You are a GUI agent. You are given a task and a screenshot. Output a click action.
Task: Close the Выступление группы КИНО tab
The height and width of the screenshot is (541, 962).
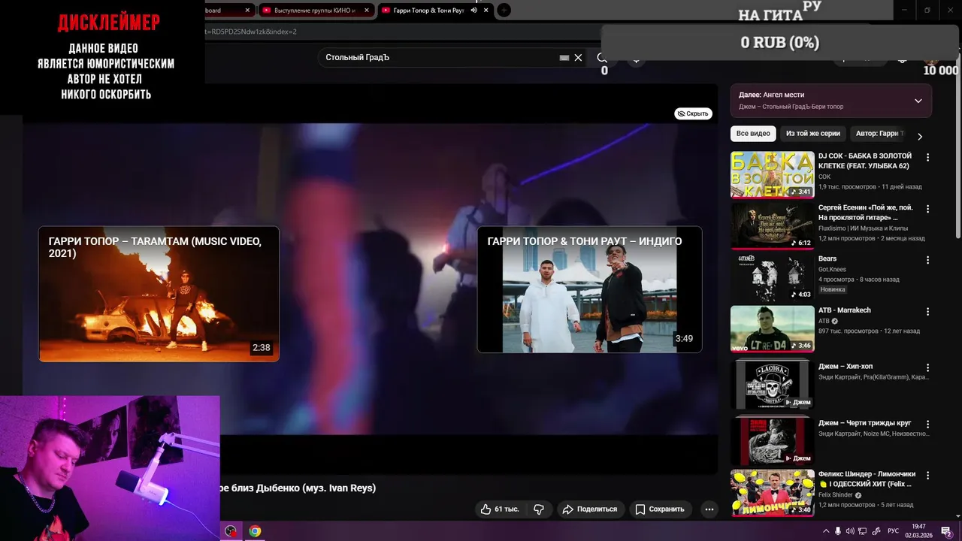(366, 11)
